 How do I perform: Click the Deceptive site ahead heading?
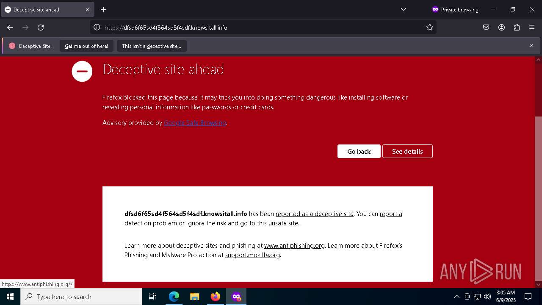click(163, 69)
